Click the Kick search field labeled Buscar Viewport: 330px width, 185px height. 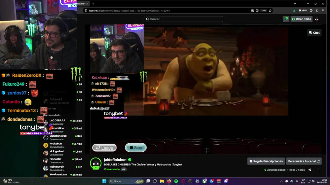click(x=183, y=19)
